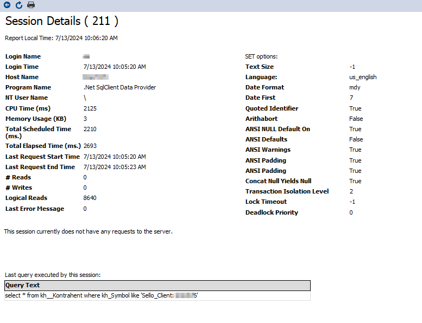422x323 pixels.
Task: Refresh the session details report
Action: point(19,5)
